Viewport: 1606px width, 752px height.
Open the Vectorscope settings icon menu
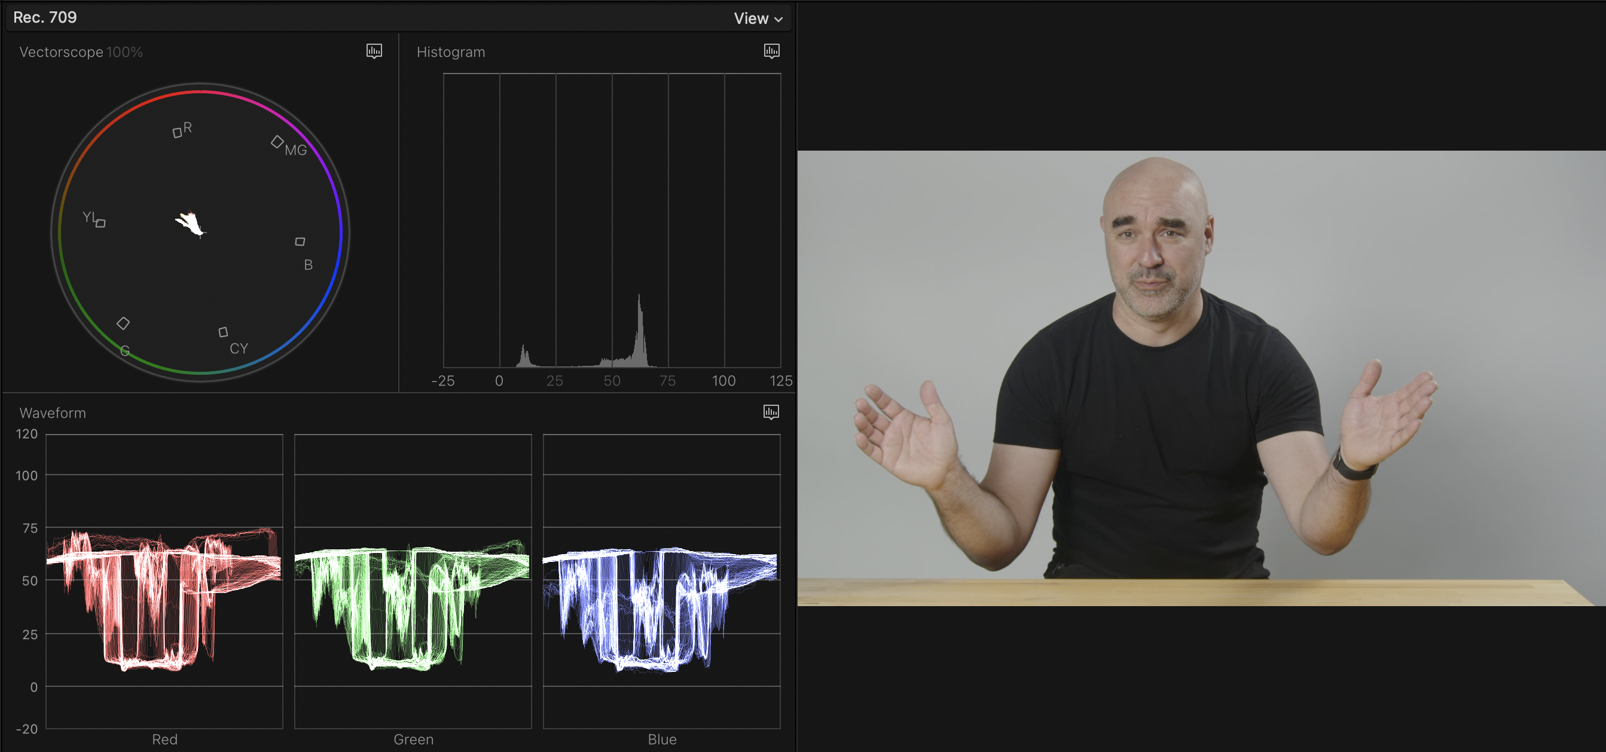(x=374, y=51)
